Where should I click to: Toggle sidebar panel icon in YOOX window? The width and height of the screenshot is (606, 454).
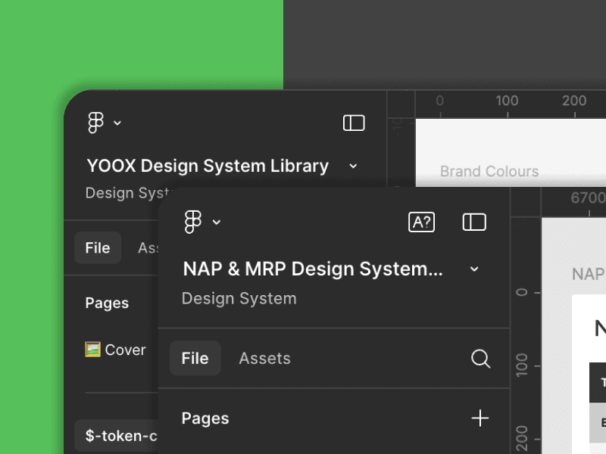[354, 123]
